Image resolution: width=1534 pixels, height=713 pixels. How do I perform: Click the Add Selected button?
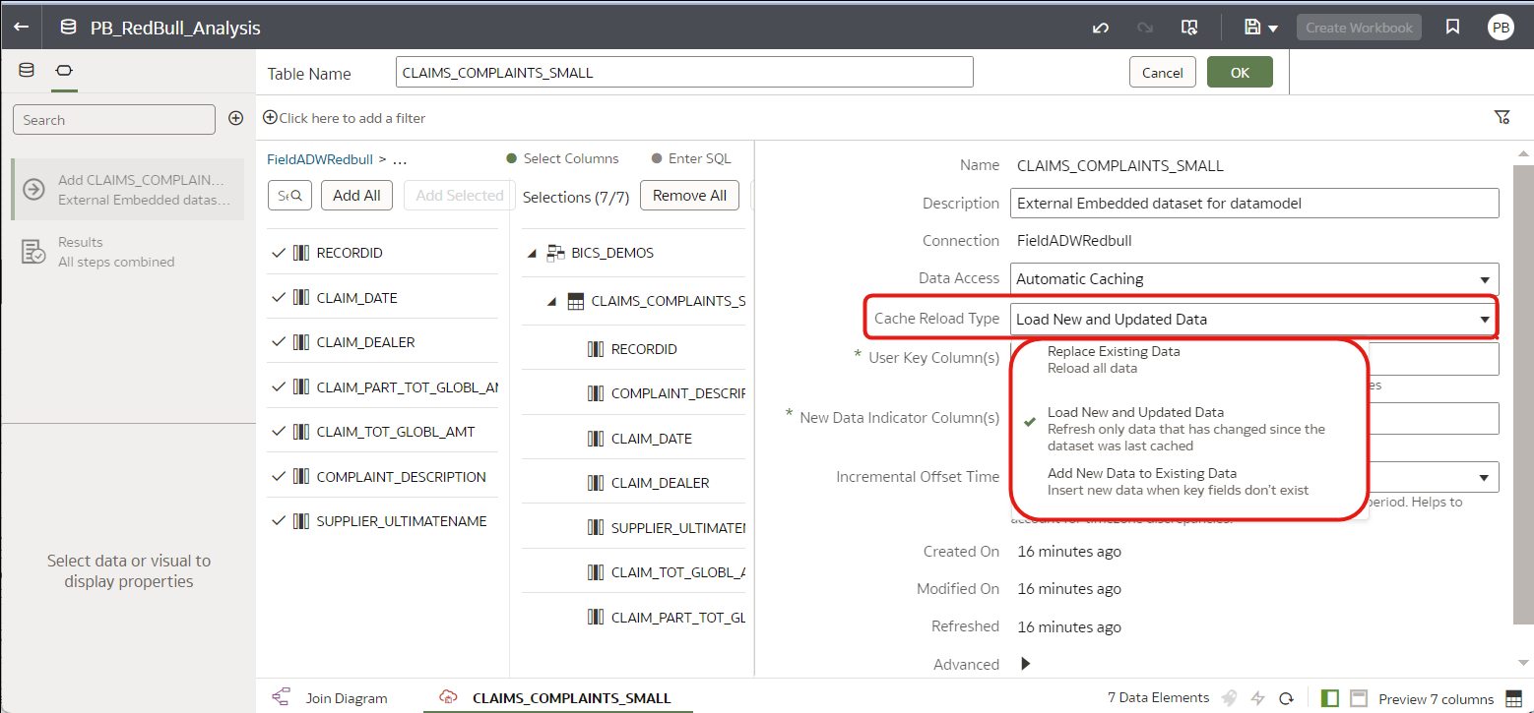459,196
